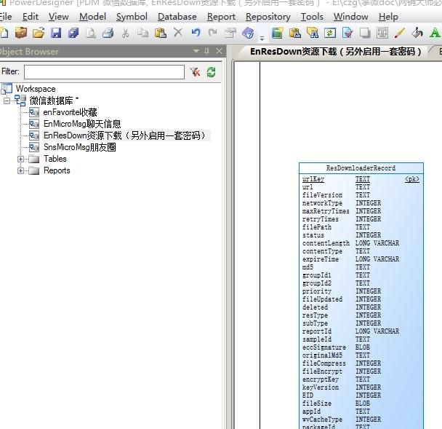
Task: Toggle auto-hide pin on Object Browser
Action: (x=207, y=51)
